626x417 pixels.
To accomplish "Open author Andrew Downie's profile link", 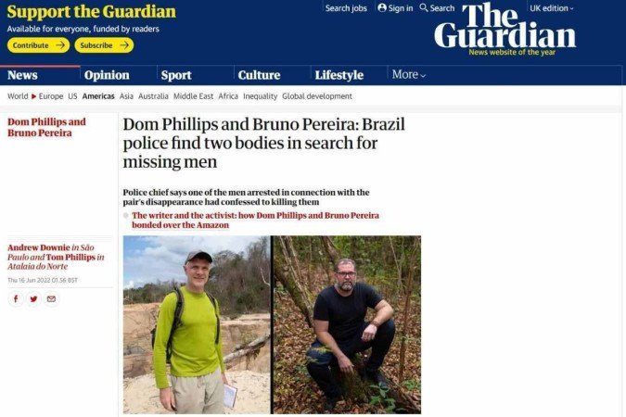I will [x=39, y=247].
